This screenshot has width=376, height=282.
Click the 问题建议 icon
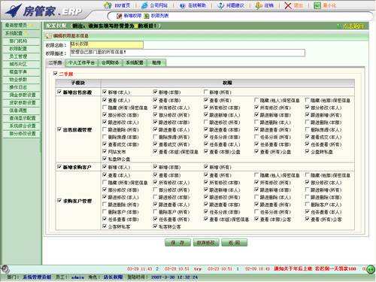tap(220, 5)
